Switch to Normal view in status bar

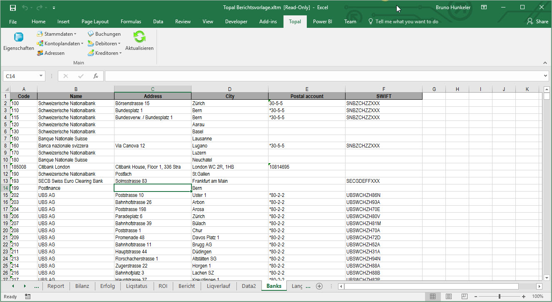point(433,296)
